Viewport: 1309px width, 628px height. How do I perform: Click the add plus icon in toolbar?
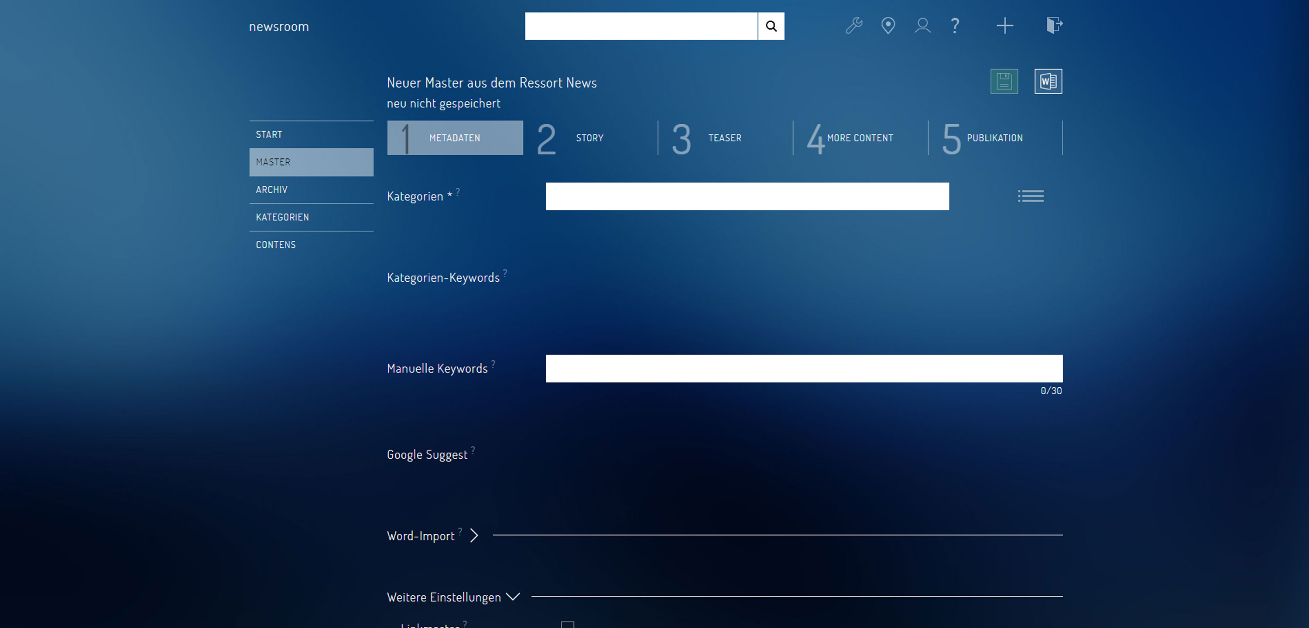(1003, 25)
